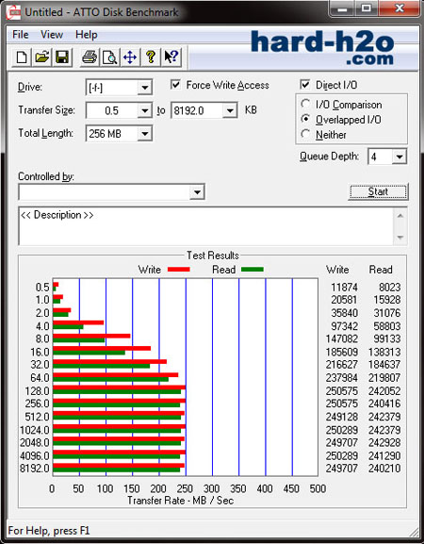The width and height of the screenshot is (424, 544).
Task: Open the File menu
Action: [21, 35]
